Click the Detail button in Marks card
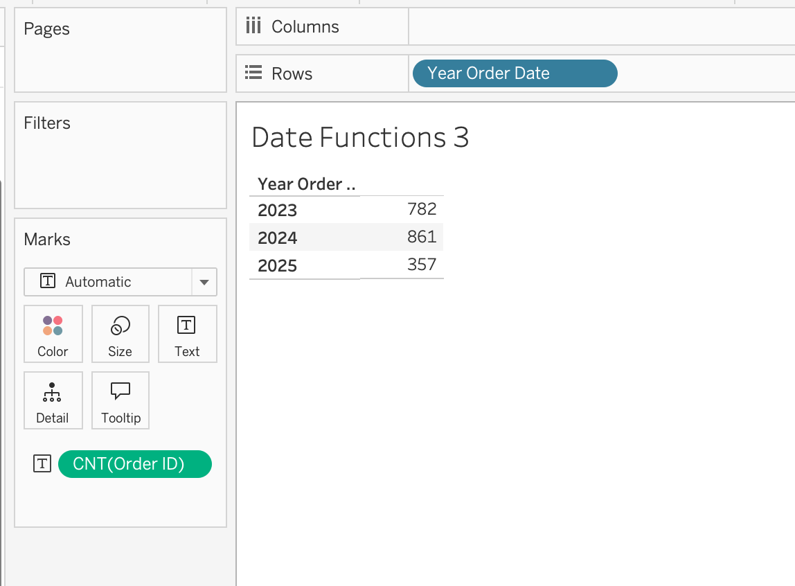Screen dimensions: 795x586 point(53,400)
